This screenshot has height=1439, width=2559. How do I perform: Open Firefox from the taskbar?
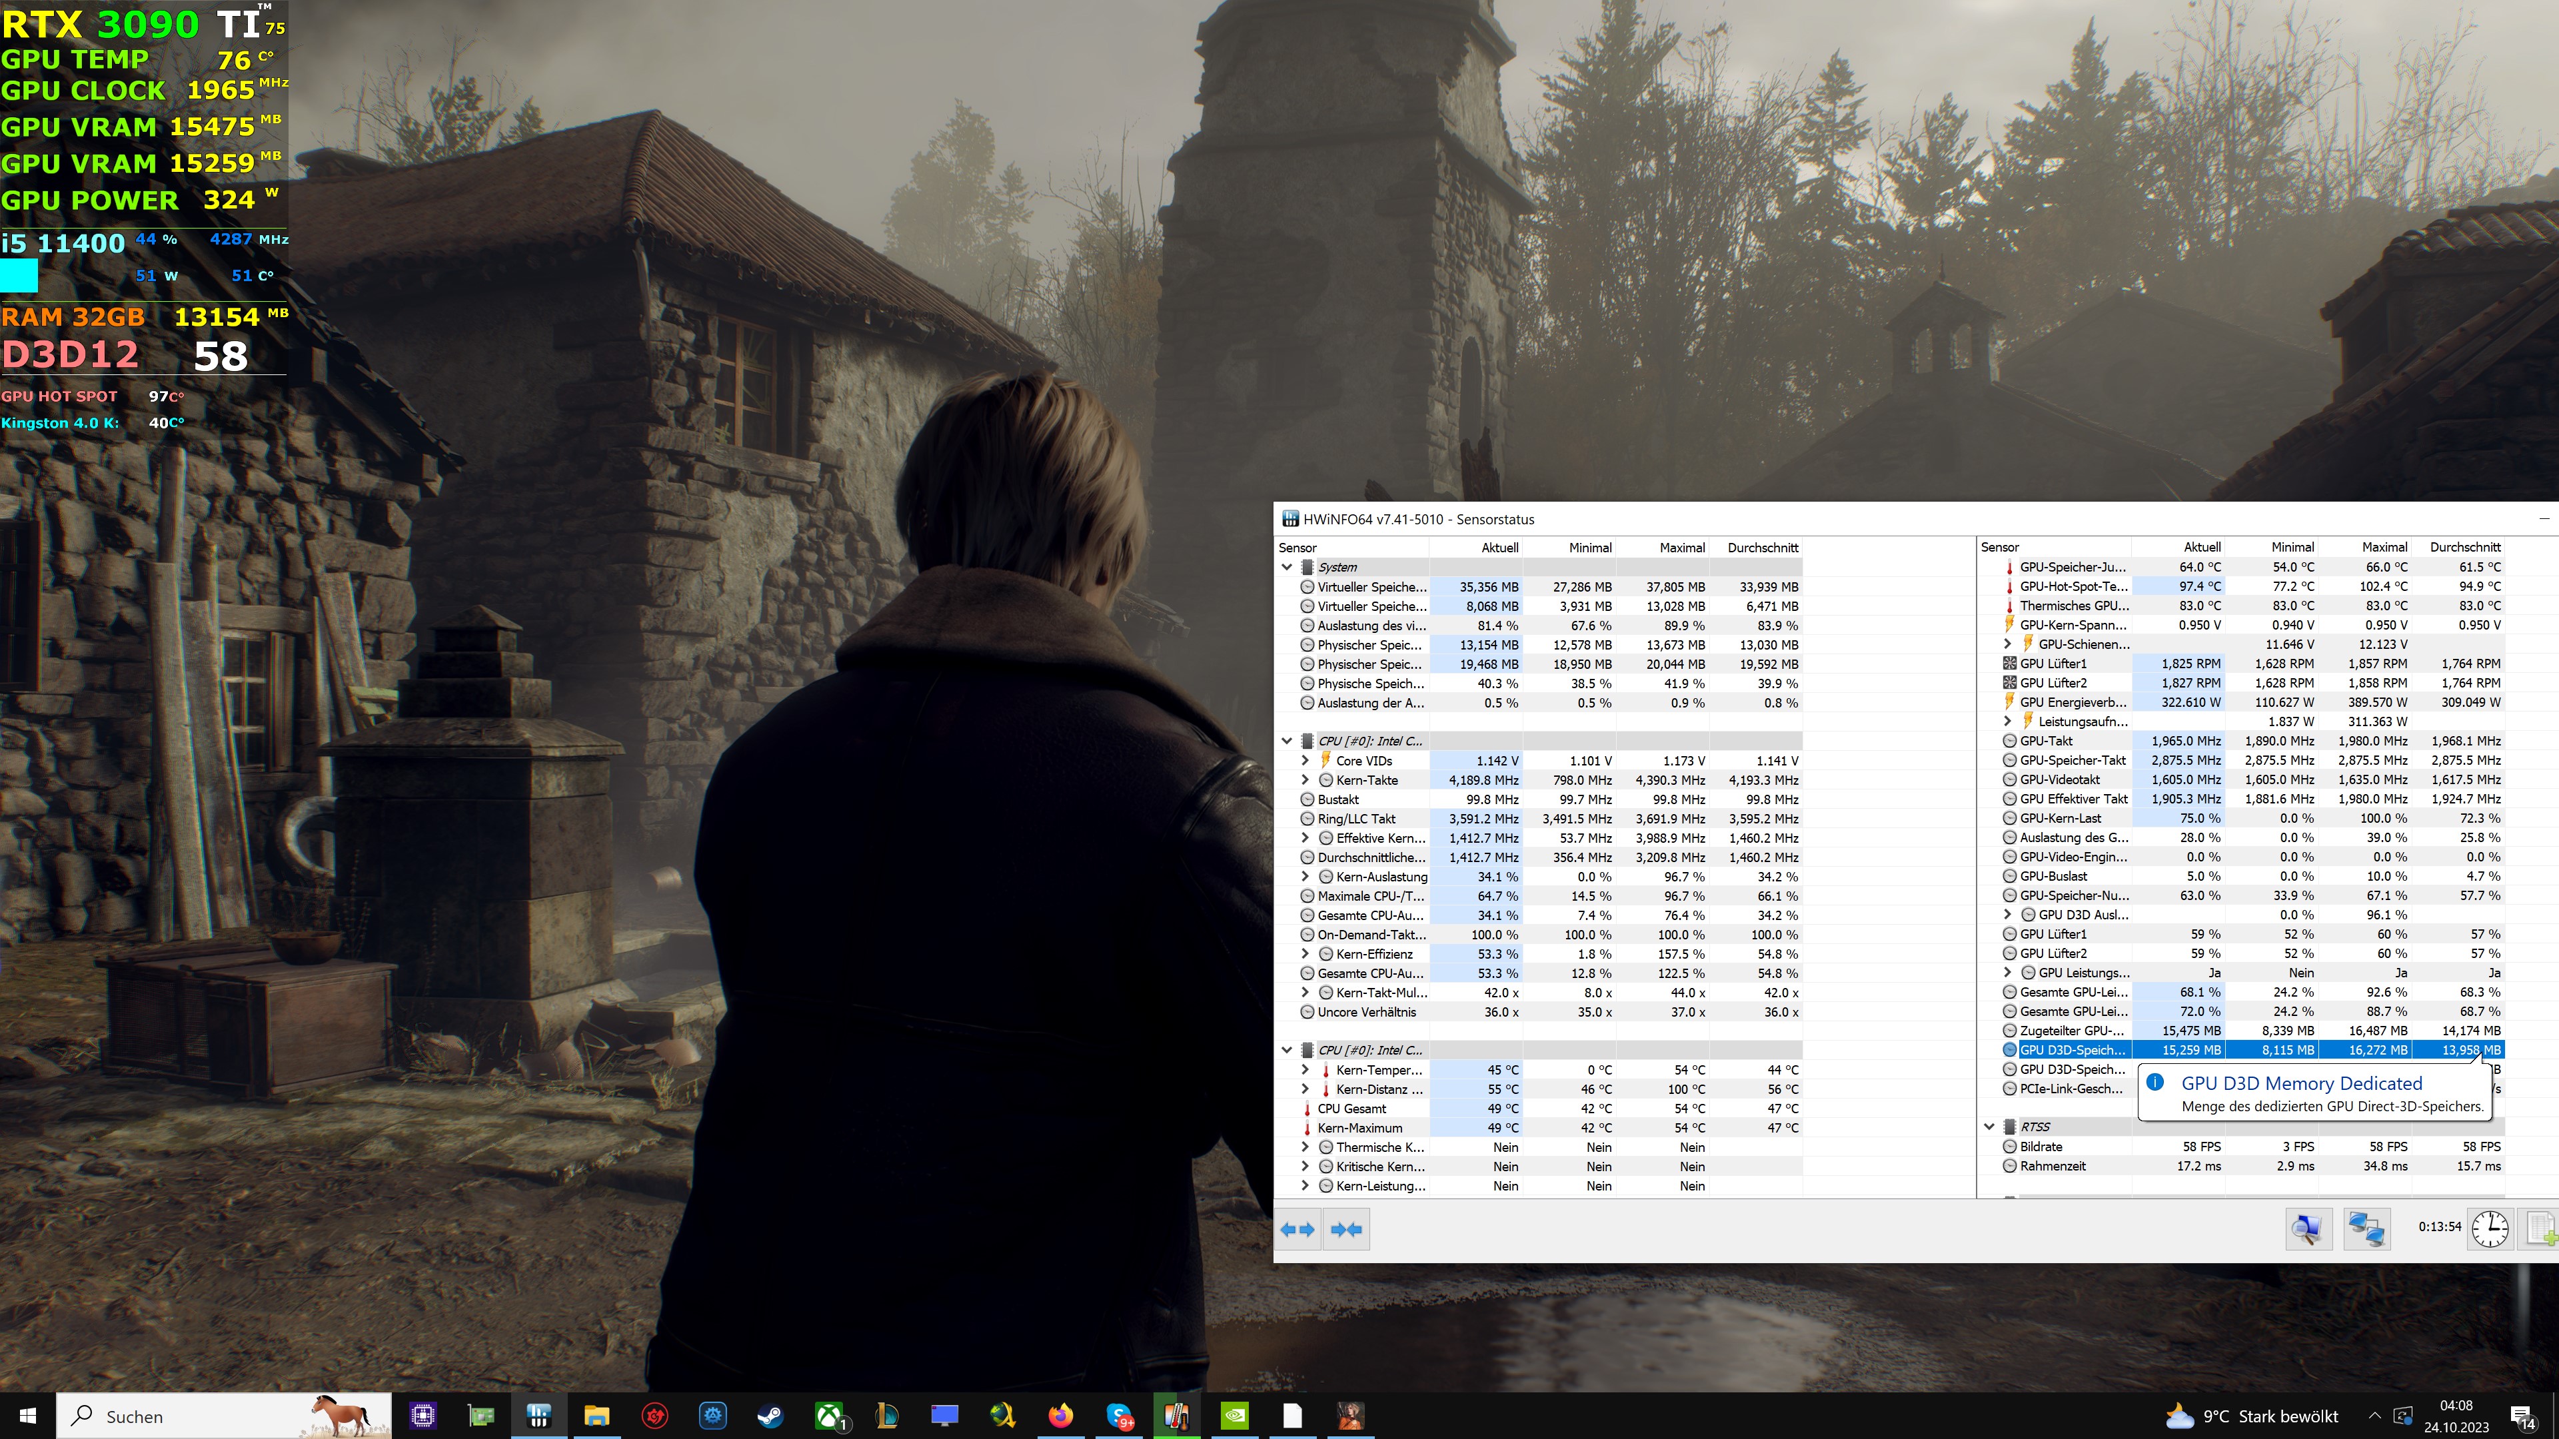[1060, 1415]
